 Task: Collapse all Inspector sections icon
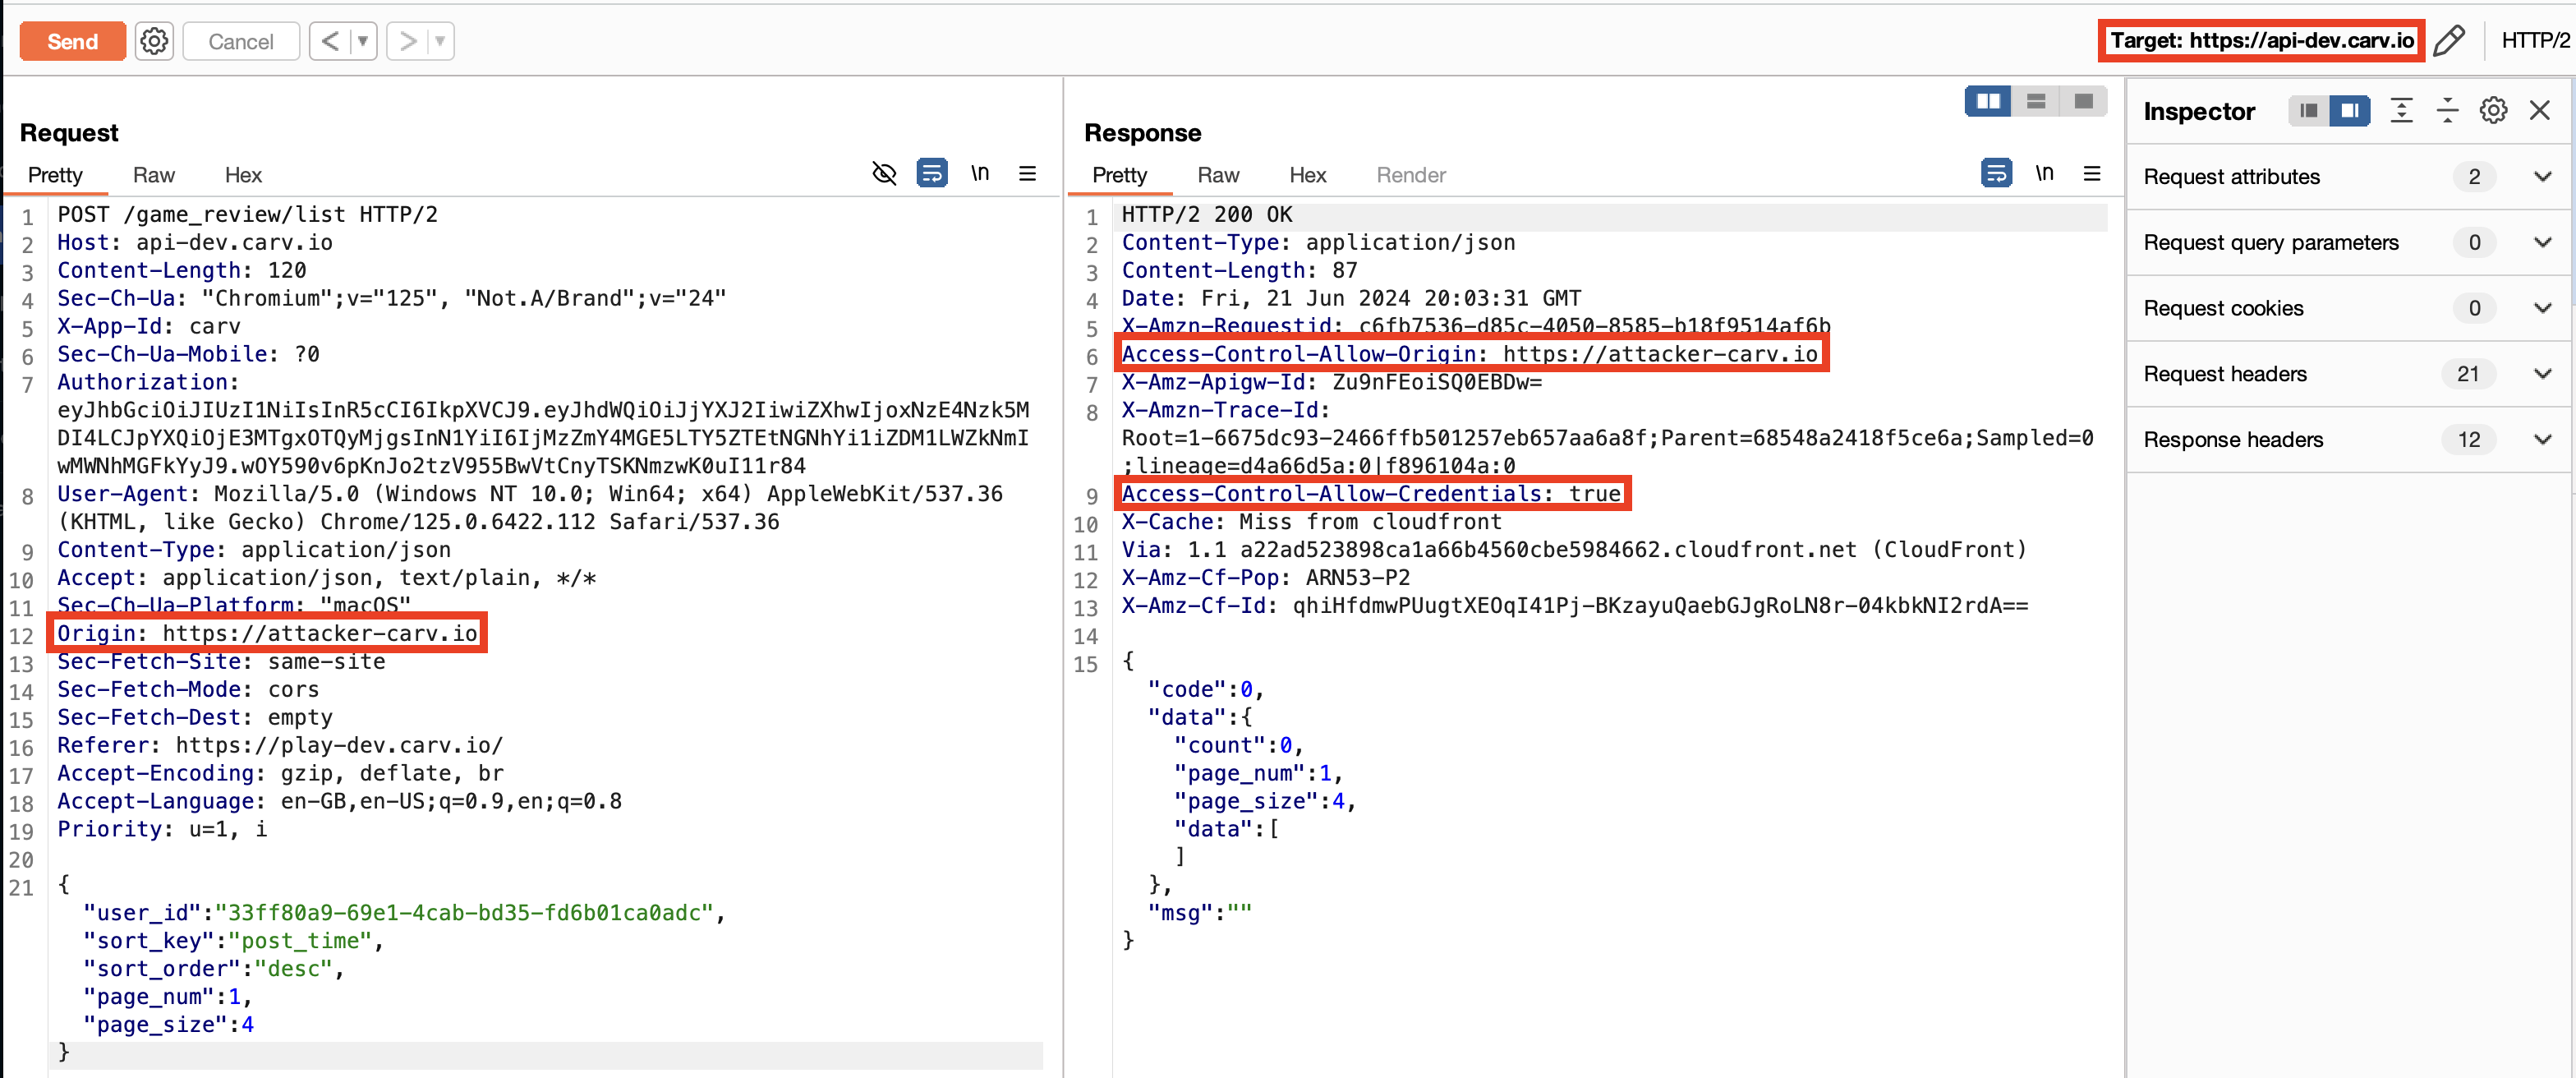coord(2448,111)
